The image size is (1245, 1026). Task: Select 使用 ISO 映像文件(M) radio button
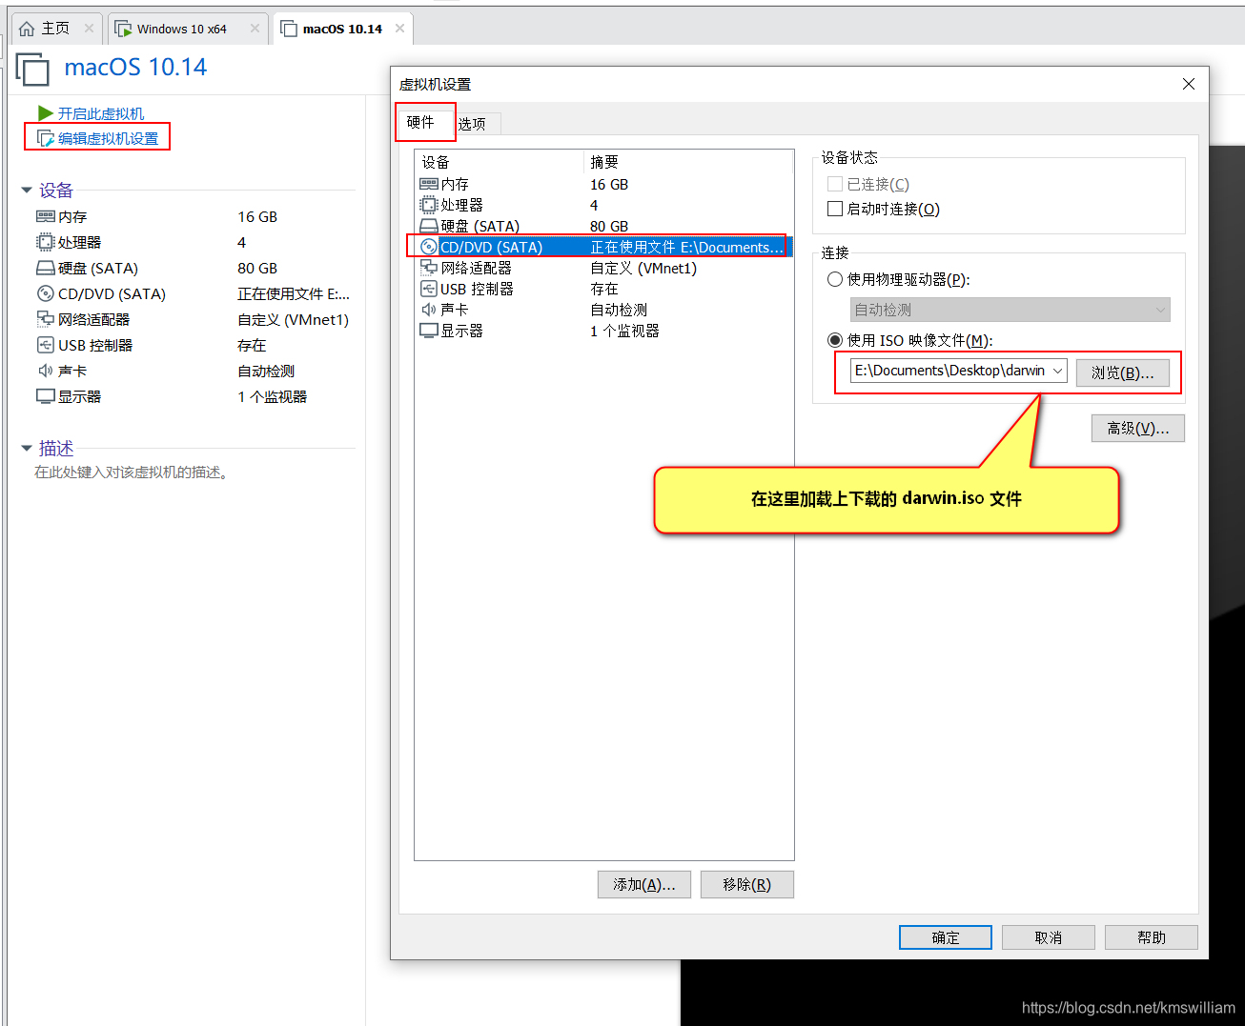(835, 340)
